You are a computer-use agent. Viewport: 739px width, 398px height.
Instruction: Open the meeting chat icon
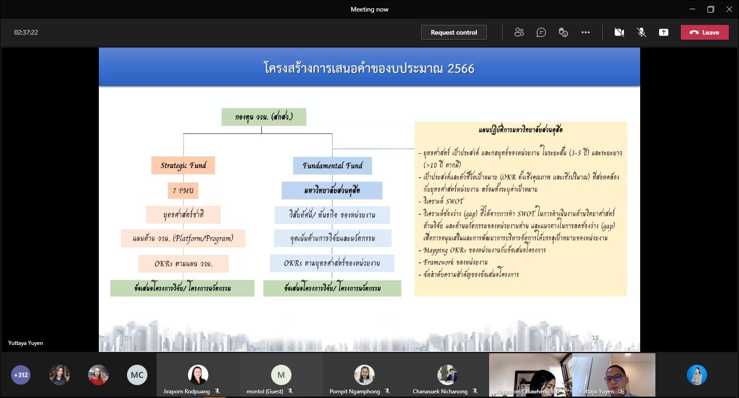(541, 32)
